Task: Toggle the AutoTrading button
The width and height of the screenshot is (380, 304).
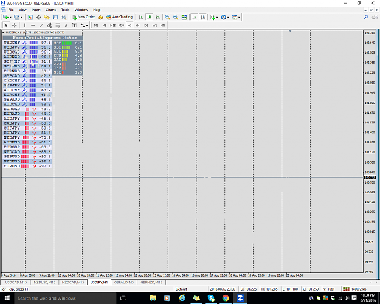Action: click(x=120, y=17)
